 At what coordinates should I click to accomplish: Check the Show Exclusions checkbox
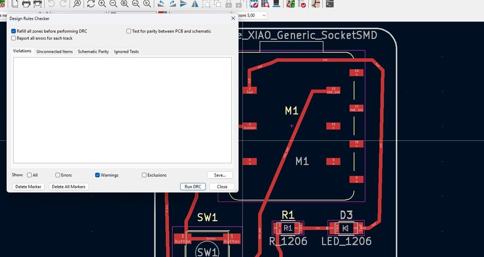coord(144,175)
